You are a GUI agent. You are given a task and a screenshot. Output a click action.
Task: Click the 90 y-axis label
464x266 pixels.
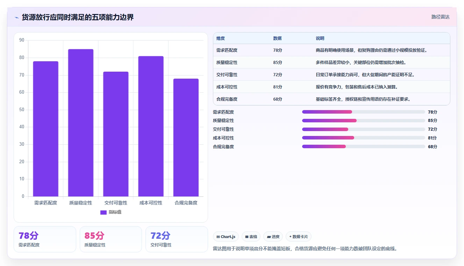[x=22, y=40]
